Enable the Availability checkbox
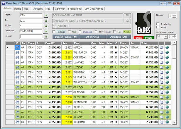Viewport: 181px width, 129px height. (x=158, y=24)
